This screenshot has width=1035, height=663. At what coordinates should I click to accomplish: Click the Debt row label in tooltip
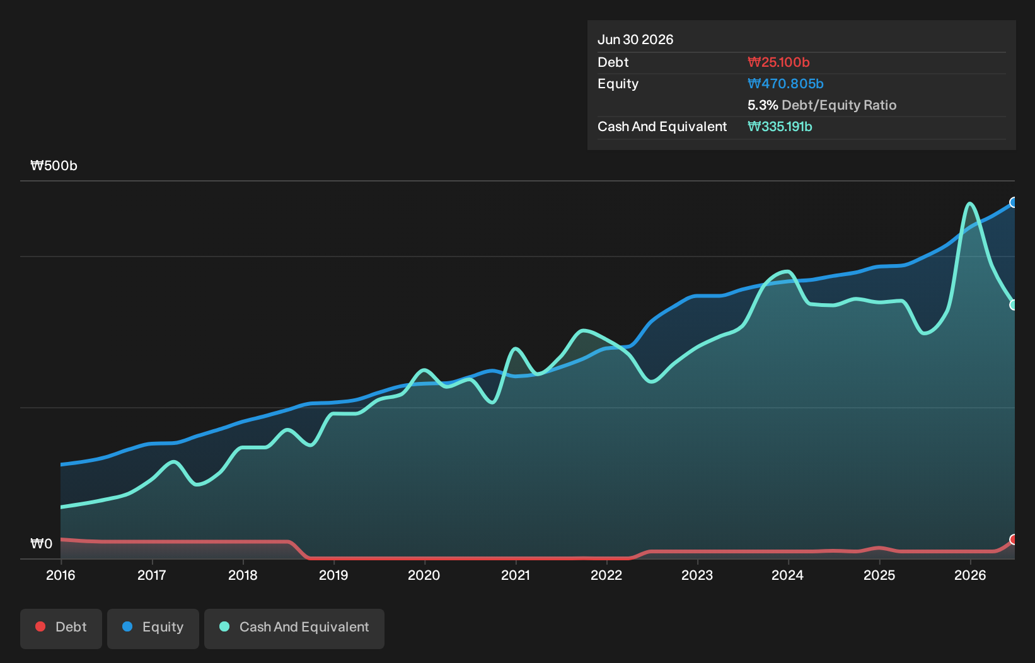(x=613, y=62)
